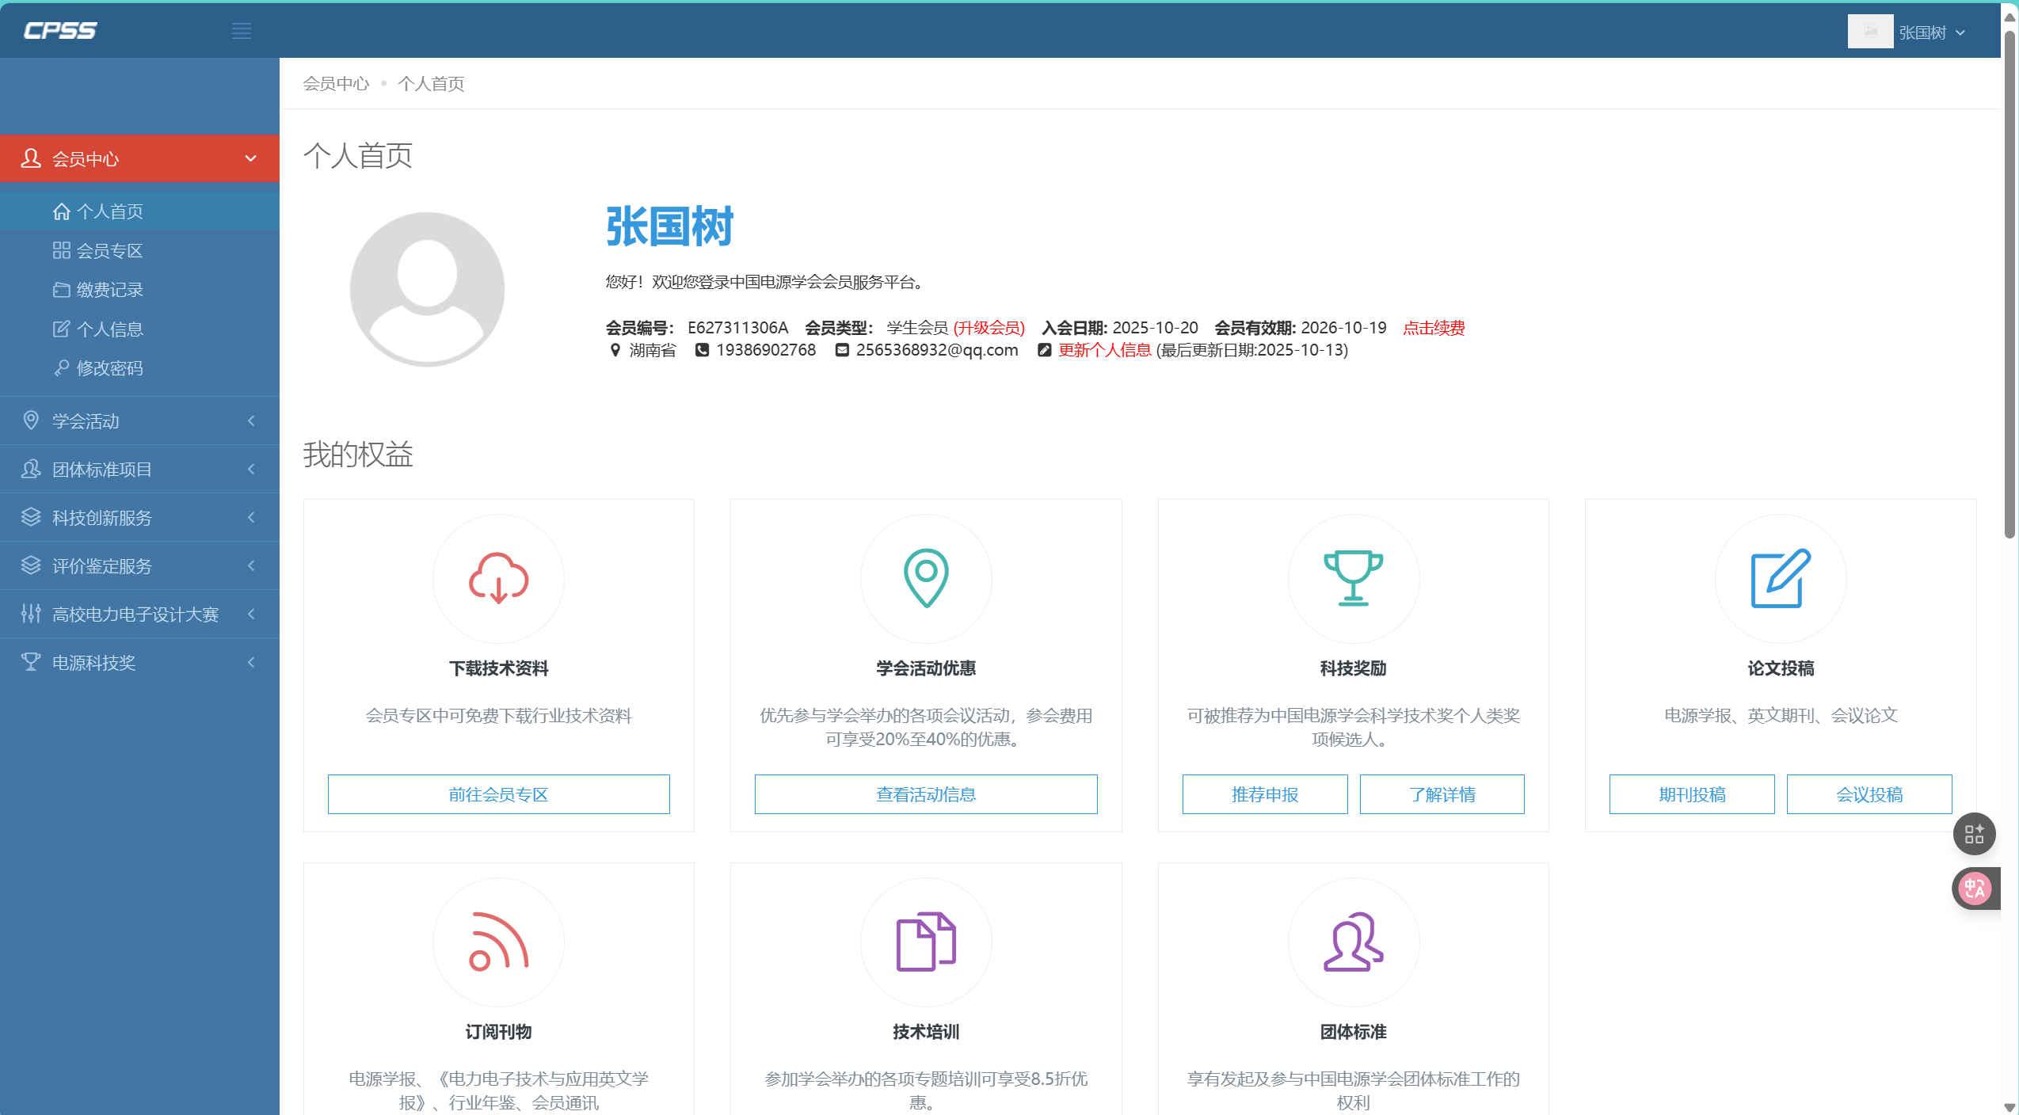The image size is (2019, 1115).
Task: Click the floating apps grid button
Action: [x=1974, y=834]
